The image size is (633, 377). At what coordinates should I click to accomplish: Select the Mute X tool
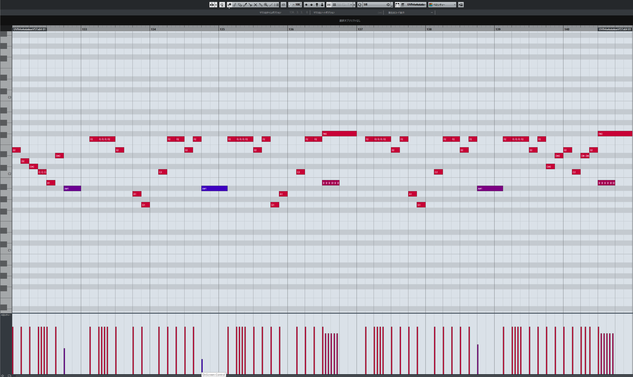click(255, 4)
